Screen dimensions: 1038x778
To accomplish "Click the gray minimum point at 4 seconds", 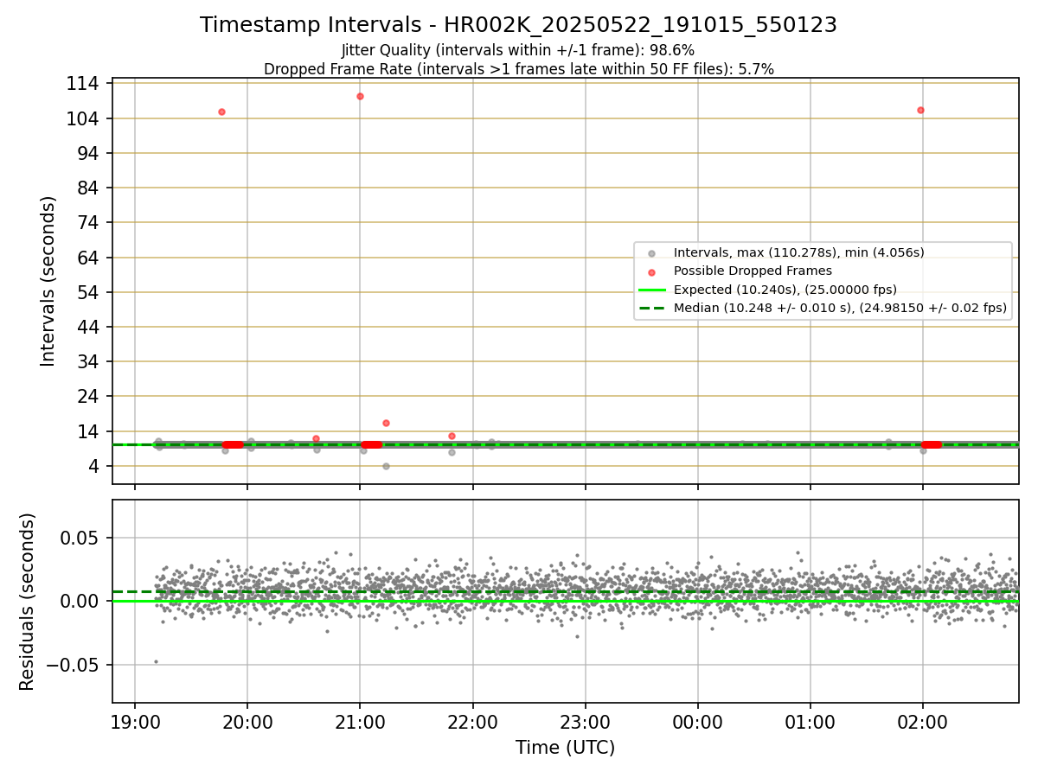I will click(386, 466).
